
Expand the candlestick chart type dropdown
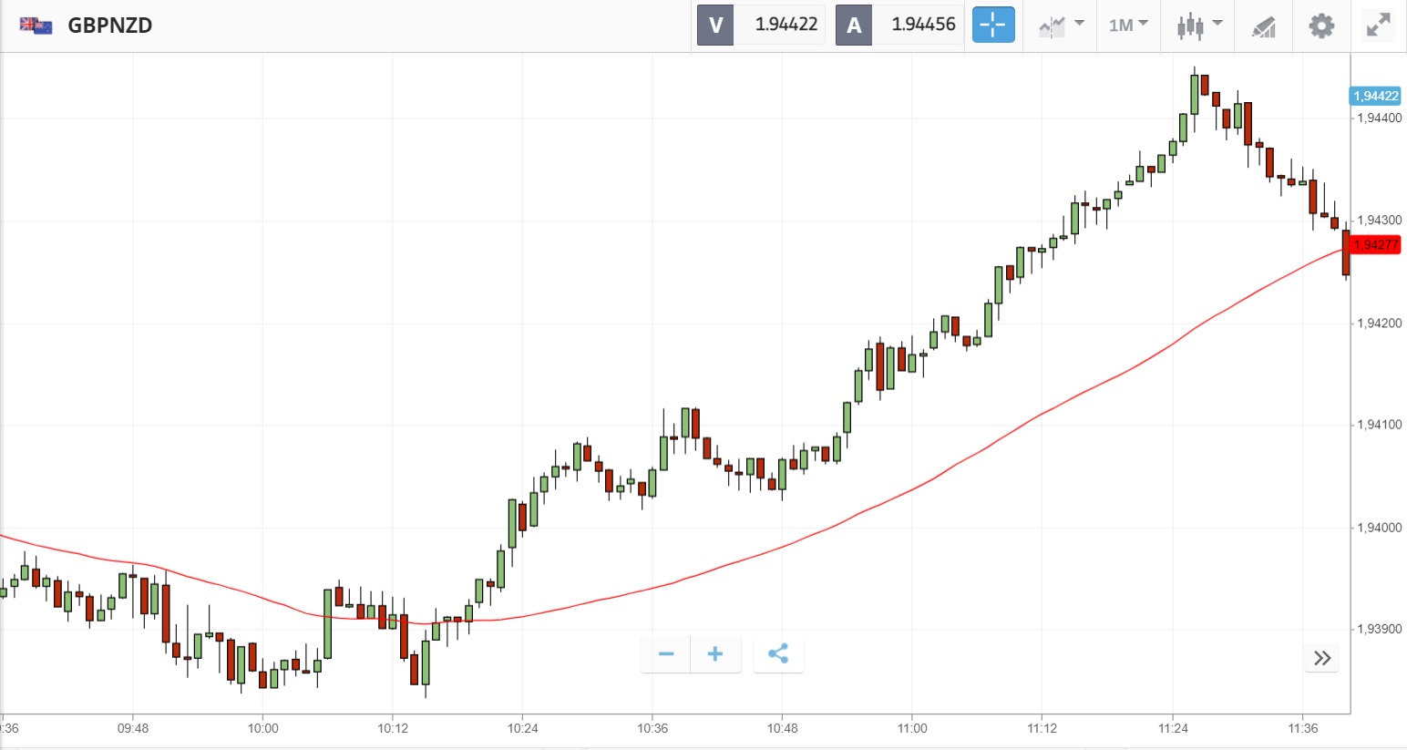[1198, 25]
